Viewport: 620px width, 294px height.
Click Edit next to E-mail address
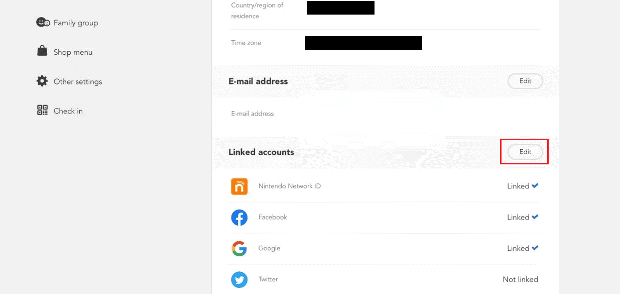pos(525,81)
